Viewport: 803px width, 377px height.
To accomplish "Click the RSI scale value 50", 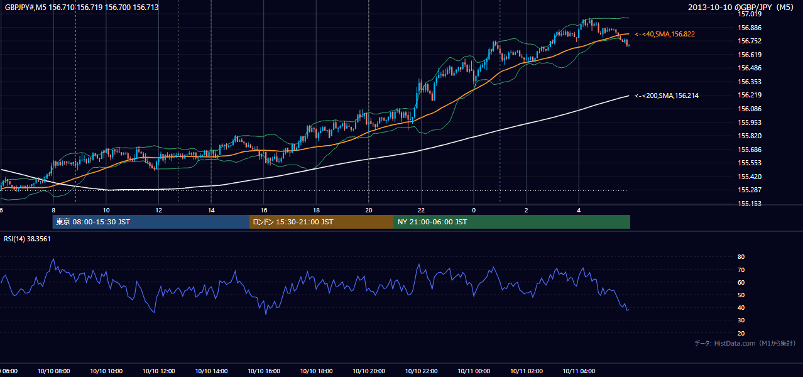I will (741, 295).
